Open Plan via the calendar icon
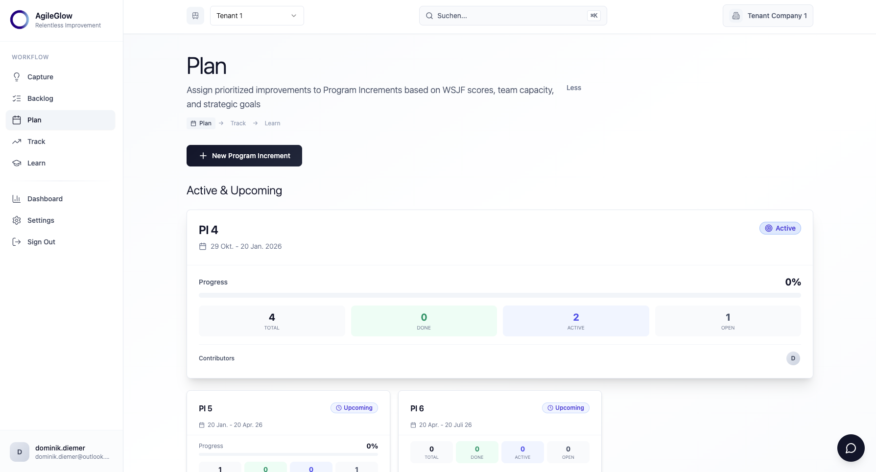 point(16,120)
